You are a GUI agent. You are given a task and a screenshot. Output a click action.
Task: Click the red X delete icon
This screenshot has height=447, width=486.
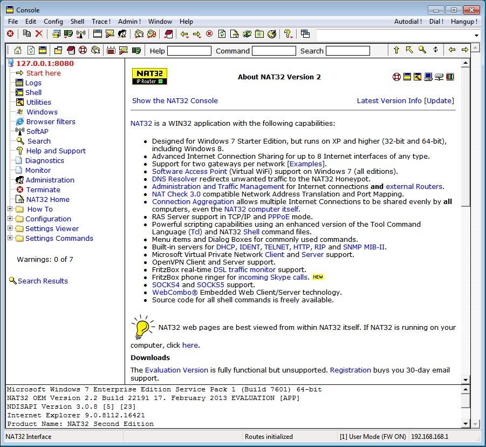tap(39, 33)
